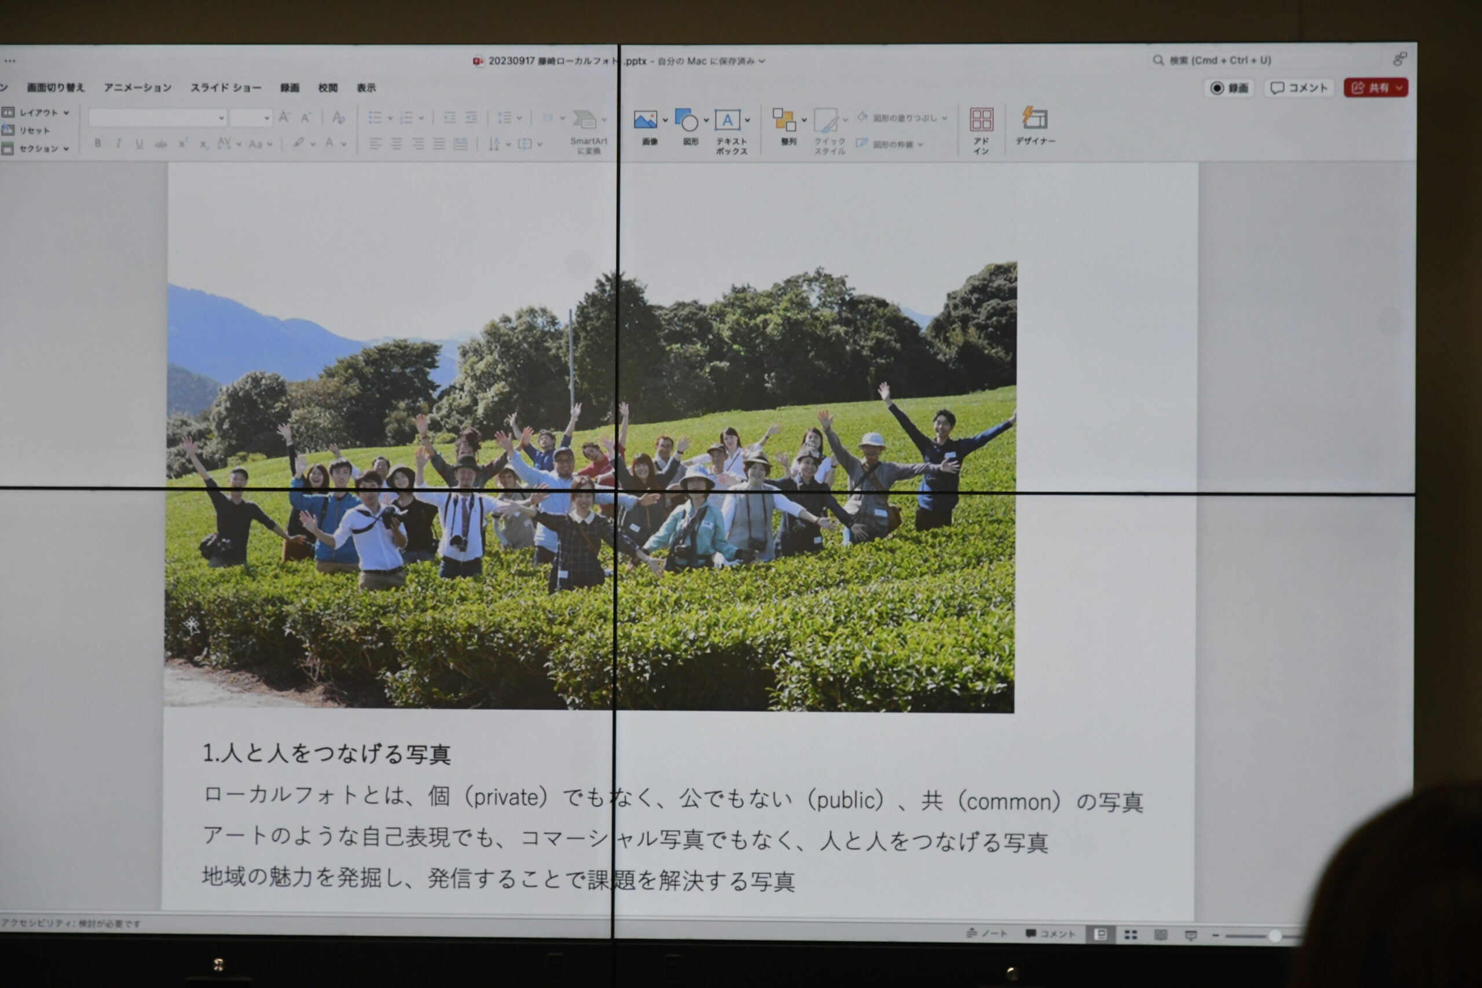The height and width of the screenshot is (988, 1482).
Task: Convert to SmartArt icon
Action: coord(584,119)
